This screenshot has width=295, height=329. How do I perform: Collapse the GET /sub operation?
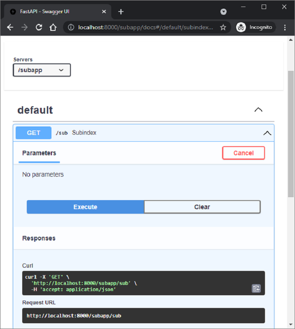point(267,133)
